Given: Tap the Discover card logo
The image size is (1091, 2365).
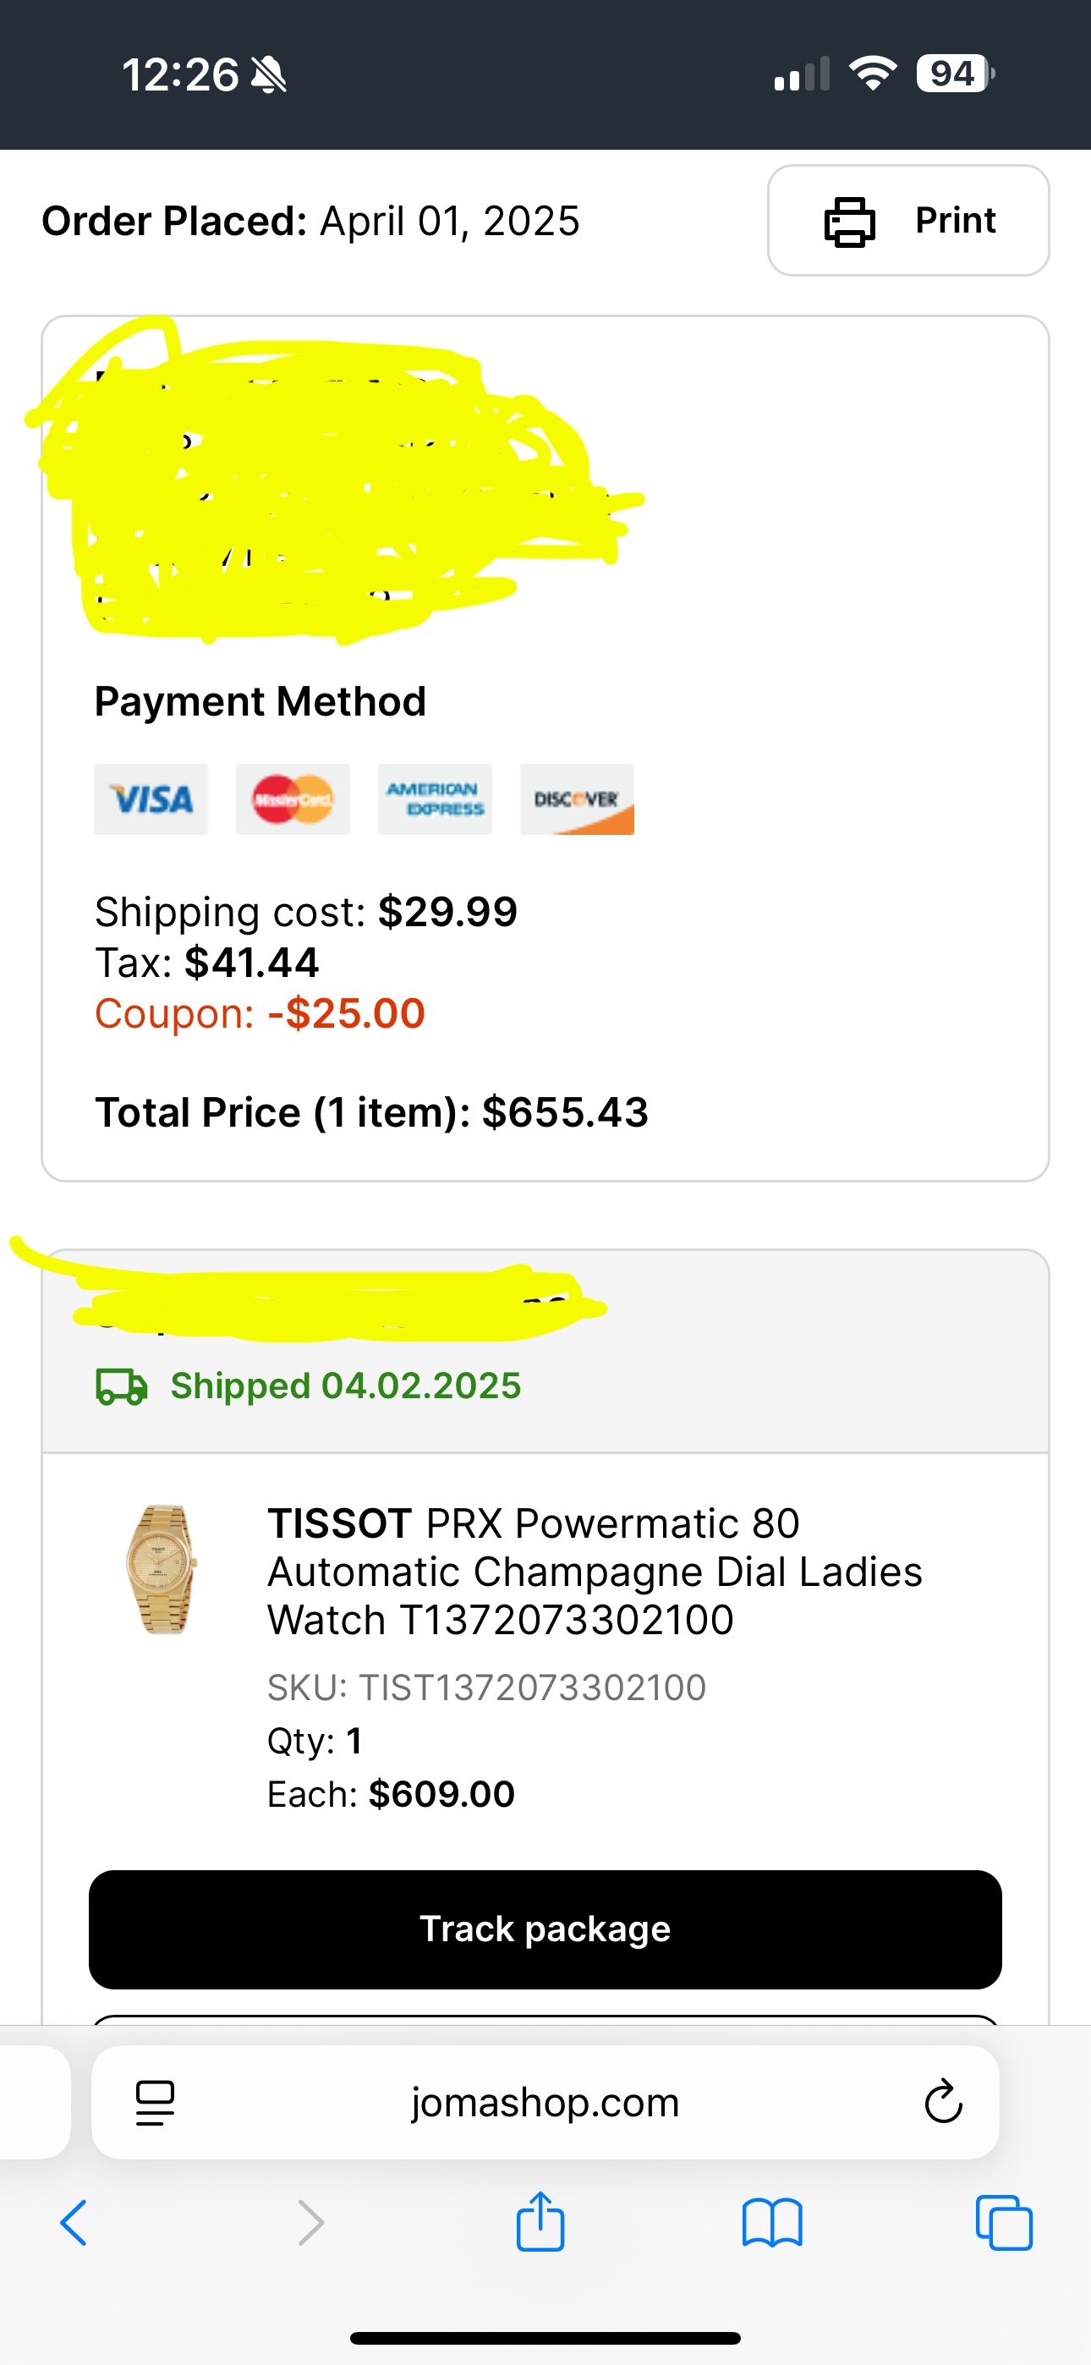Looking at the screenshot, I should pos(577,798).
